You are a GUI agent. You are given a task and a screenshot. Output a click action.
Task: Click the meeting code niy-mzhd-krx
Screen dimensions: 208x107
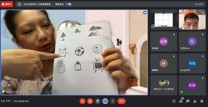pyautogui.click(x=21, y=101)
